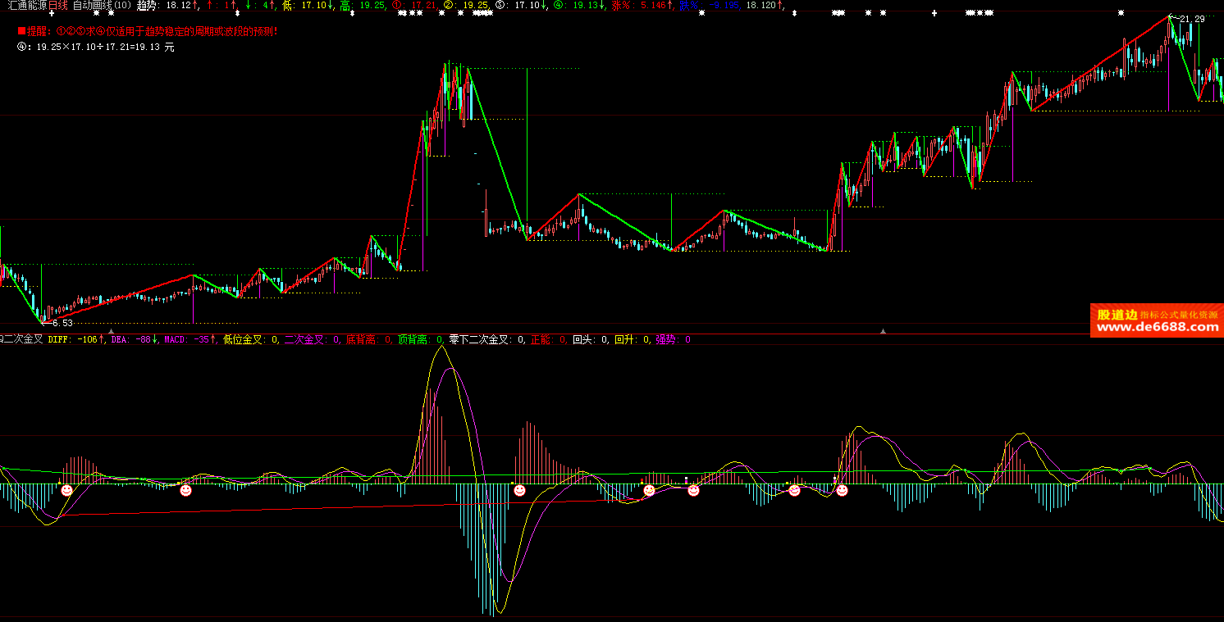Click the 高: 19.25 value

pyautogui.click(x=363, y=6)
